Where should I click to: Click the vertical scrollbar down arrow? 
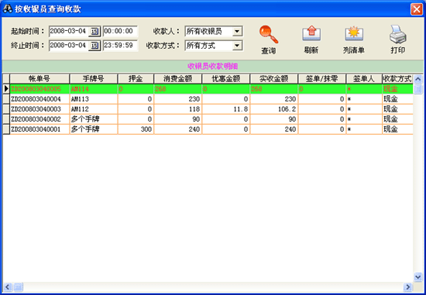point(417,276)
